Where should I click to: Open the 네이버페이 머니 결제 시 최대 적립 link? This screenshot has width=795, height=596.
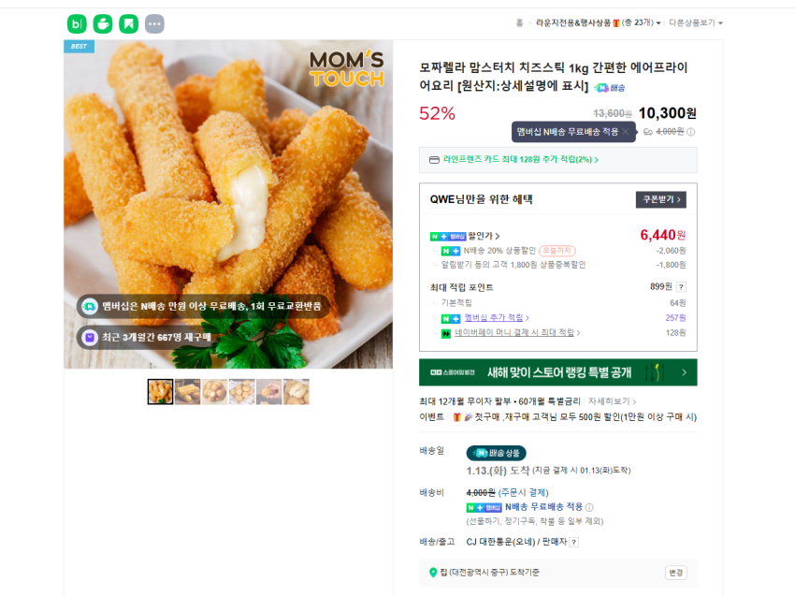point(517,333)
